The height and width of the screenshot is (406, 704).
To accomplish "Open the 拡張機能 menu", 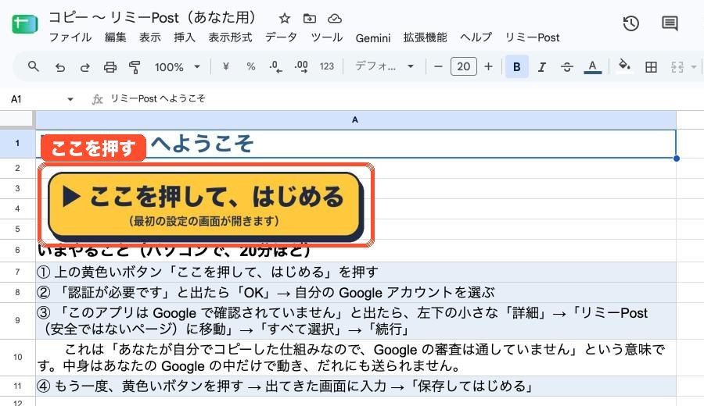I will click(425, 37).
